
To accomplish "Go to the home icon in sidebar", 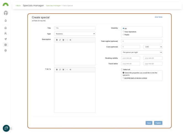I will [6, 28].
